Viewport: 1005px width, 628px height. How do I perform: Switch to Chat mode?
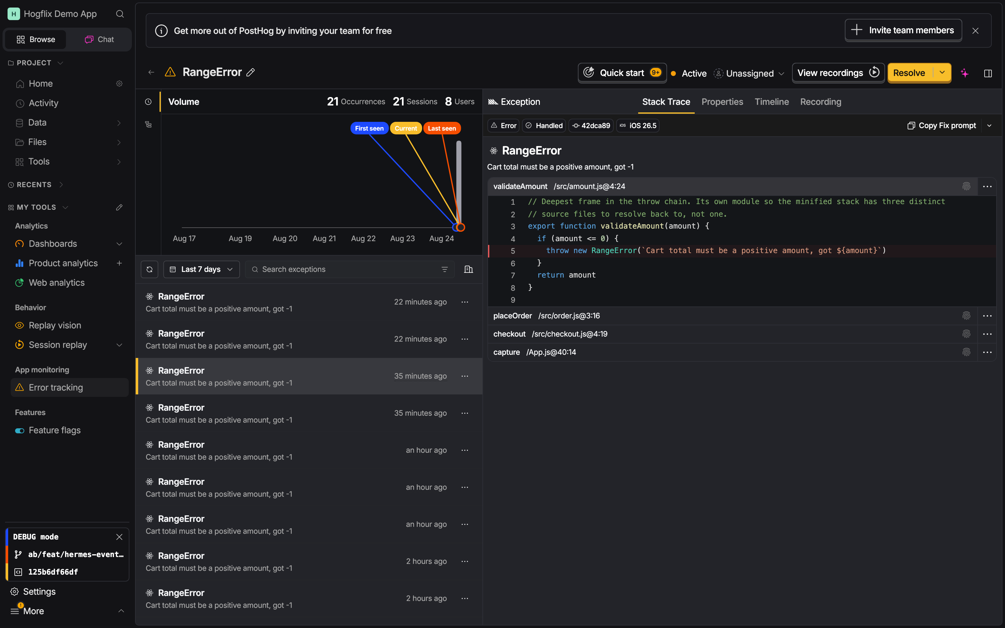[99, 40]
